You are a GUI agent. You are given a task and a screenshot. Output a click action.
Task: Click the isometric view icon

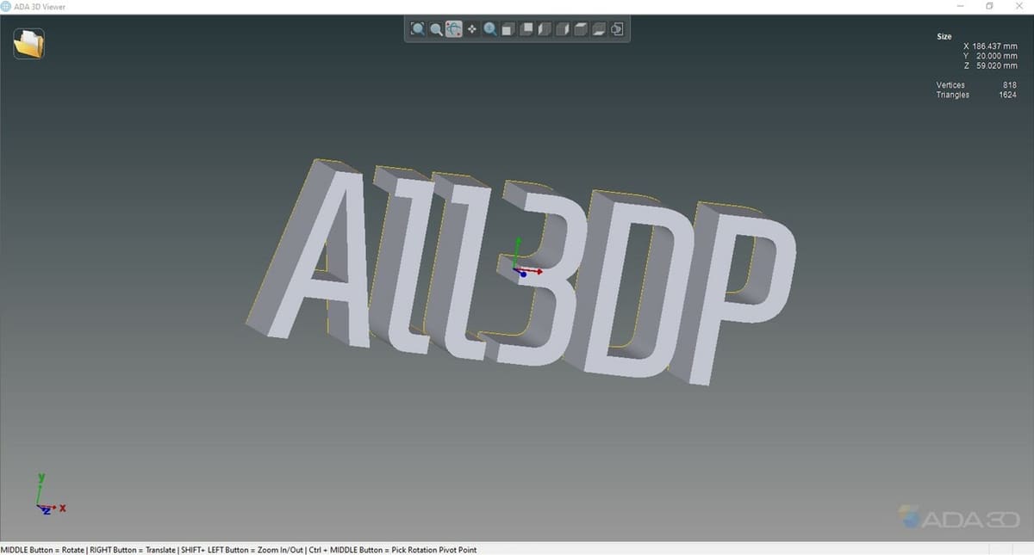(617, 29)
